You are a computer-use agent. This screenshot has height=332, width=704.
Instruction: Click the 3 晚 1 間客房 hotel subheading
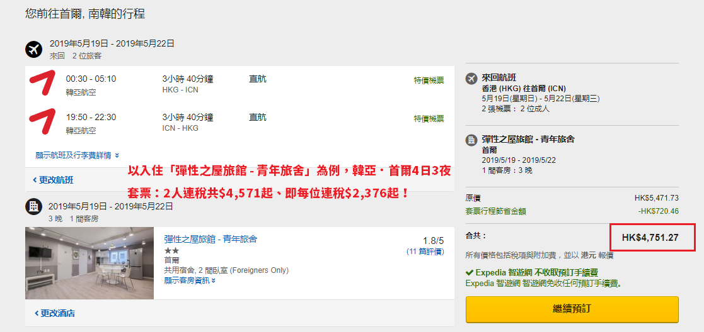(x=73, y=219)
